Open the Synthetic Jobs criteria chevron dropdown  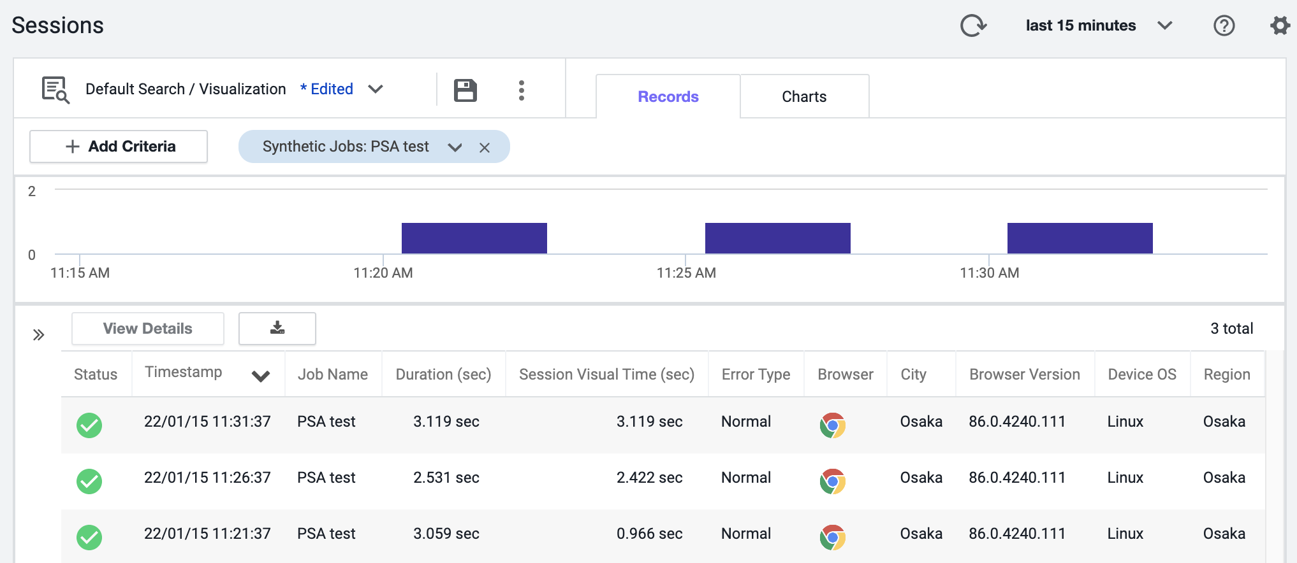point(455,148)
